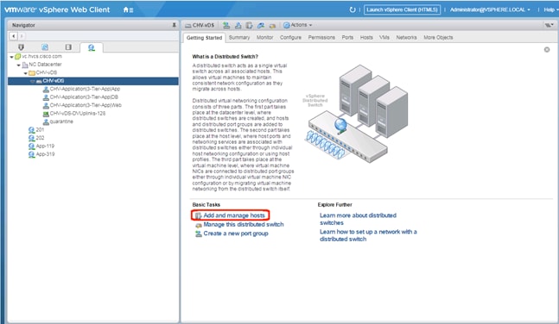Switch to the Ports tab
The width and height of the screenshot is (559, 324).
(347, 37)
